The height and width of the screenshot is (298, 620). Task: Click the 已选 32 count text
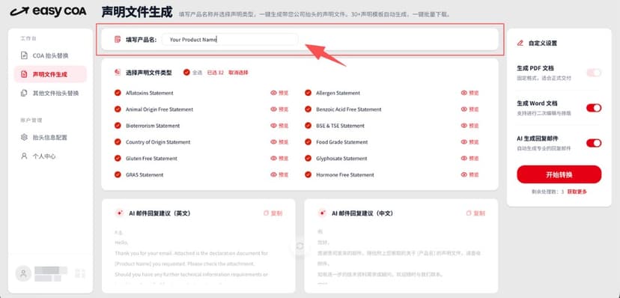[216, 73]
